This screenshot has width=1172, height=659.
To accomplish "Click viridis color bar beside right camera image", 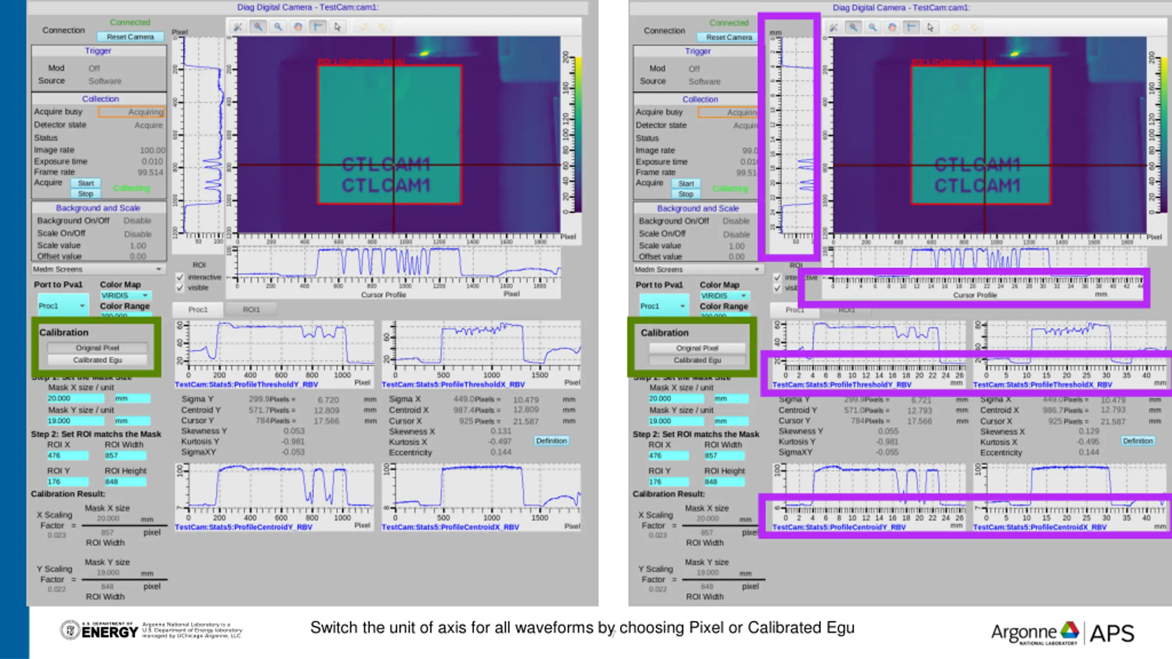I will (x=1163, y=135).
